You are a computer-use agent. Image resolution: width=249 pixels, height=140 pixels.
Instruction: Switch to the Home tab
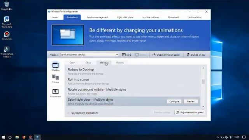coord(54,17)
